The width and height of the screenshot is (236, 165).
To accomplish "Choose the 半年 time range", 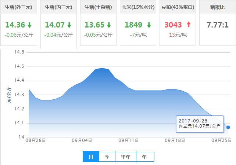I will click(x=126, y=157).
